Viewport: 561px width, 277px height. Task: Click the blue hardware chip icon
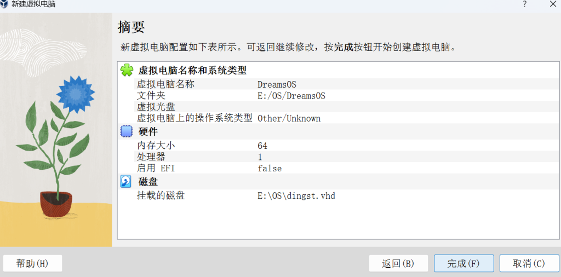coord(127,131)
